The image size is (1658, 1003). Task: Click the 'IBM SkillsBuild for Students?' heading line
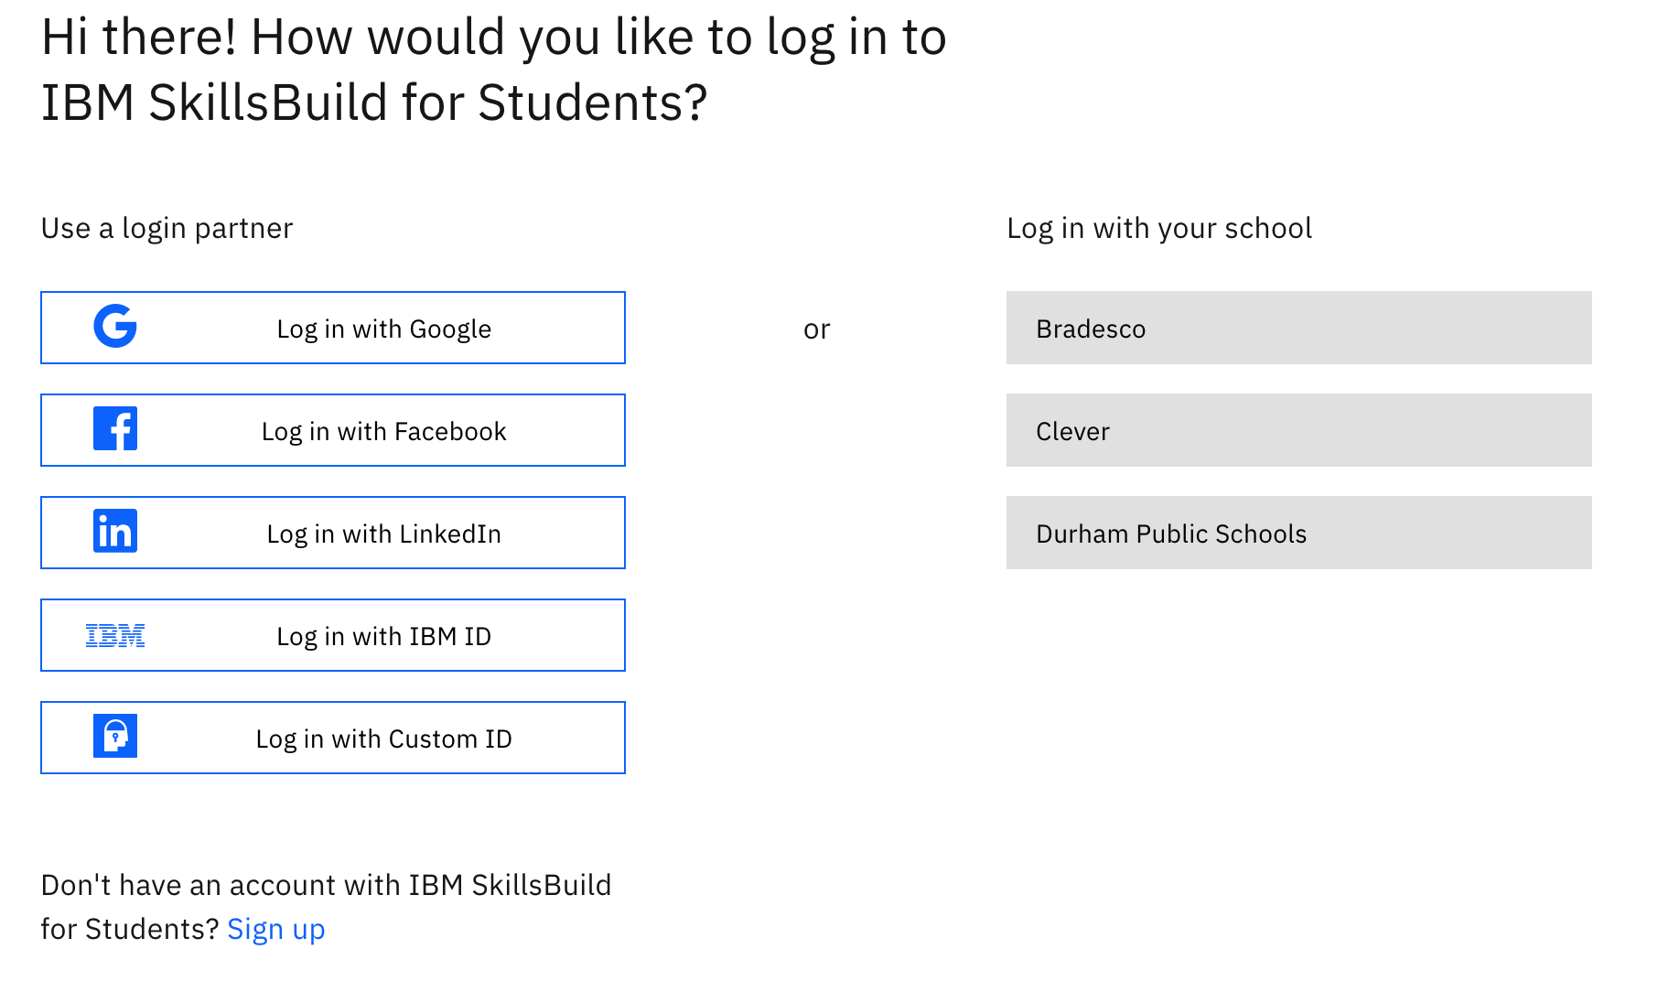374,102
